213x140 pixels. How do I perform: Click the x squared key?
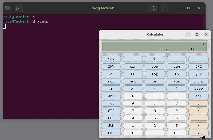coord(133,59)
